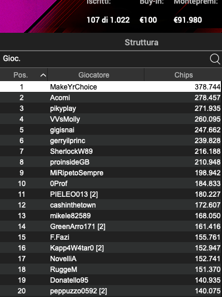The height and width of the screenshot is (297, 222).
Task: Click the chip count 151.370
Action: [x=208, y=269]
